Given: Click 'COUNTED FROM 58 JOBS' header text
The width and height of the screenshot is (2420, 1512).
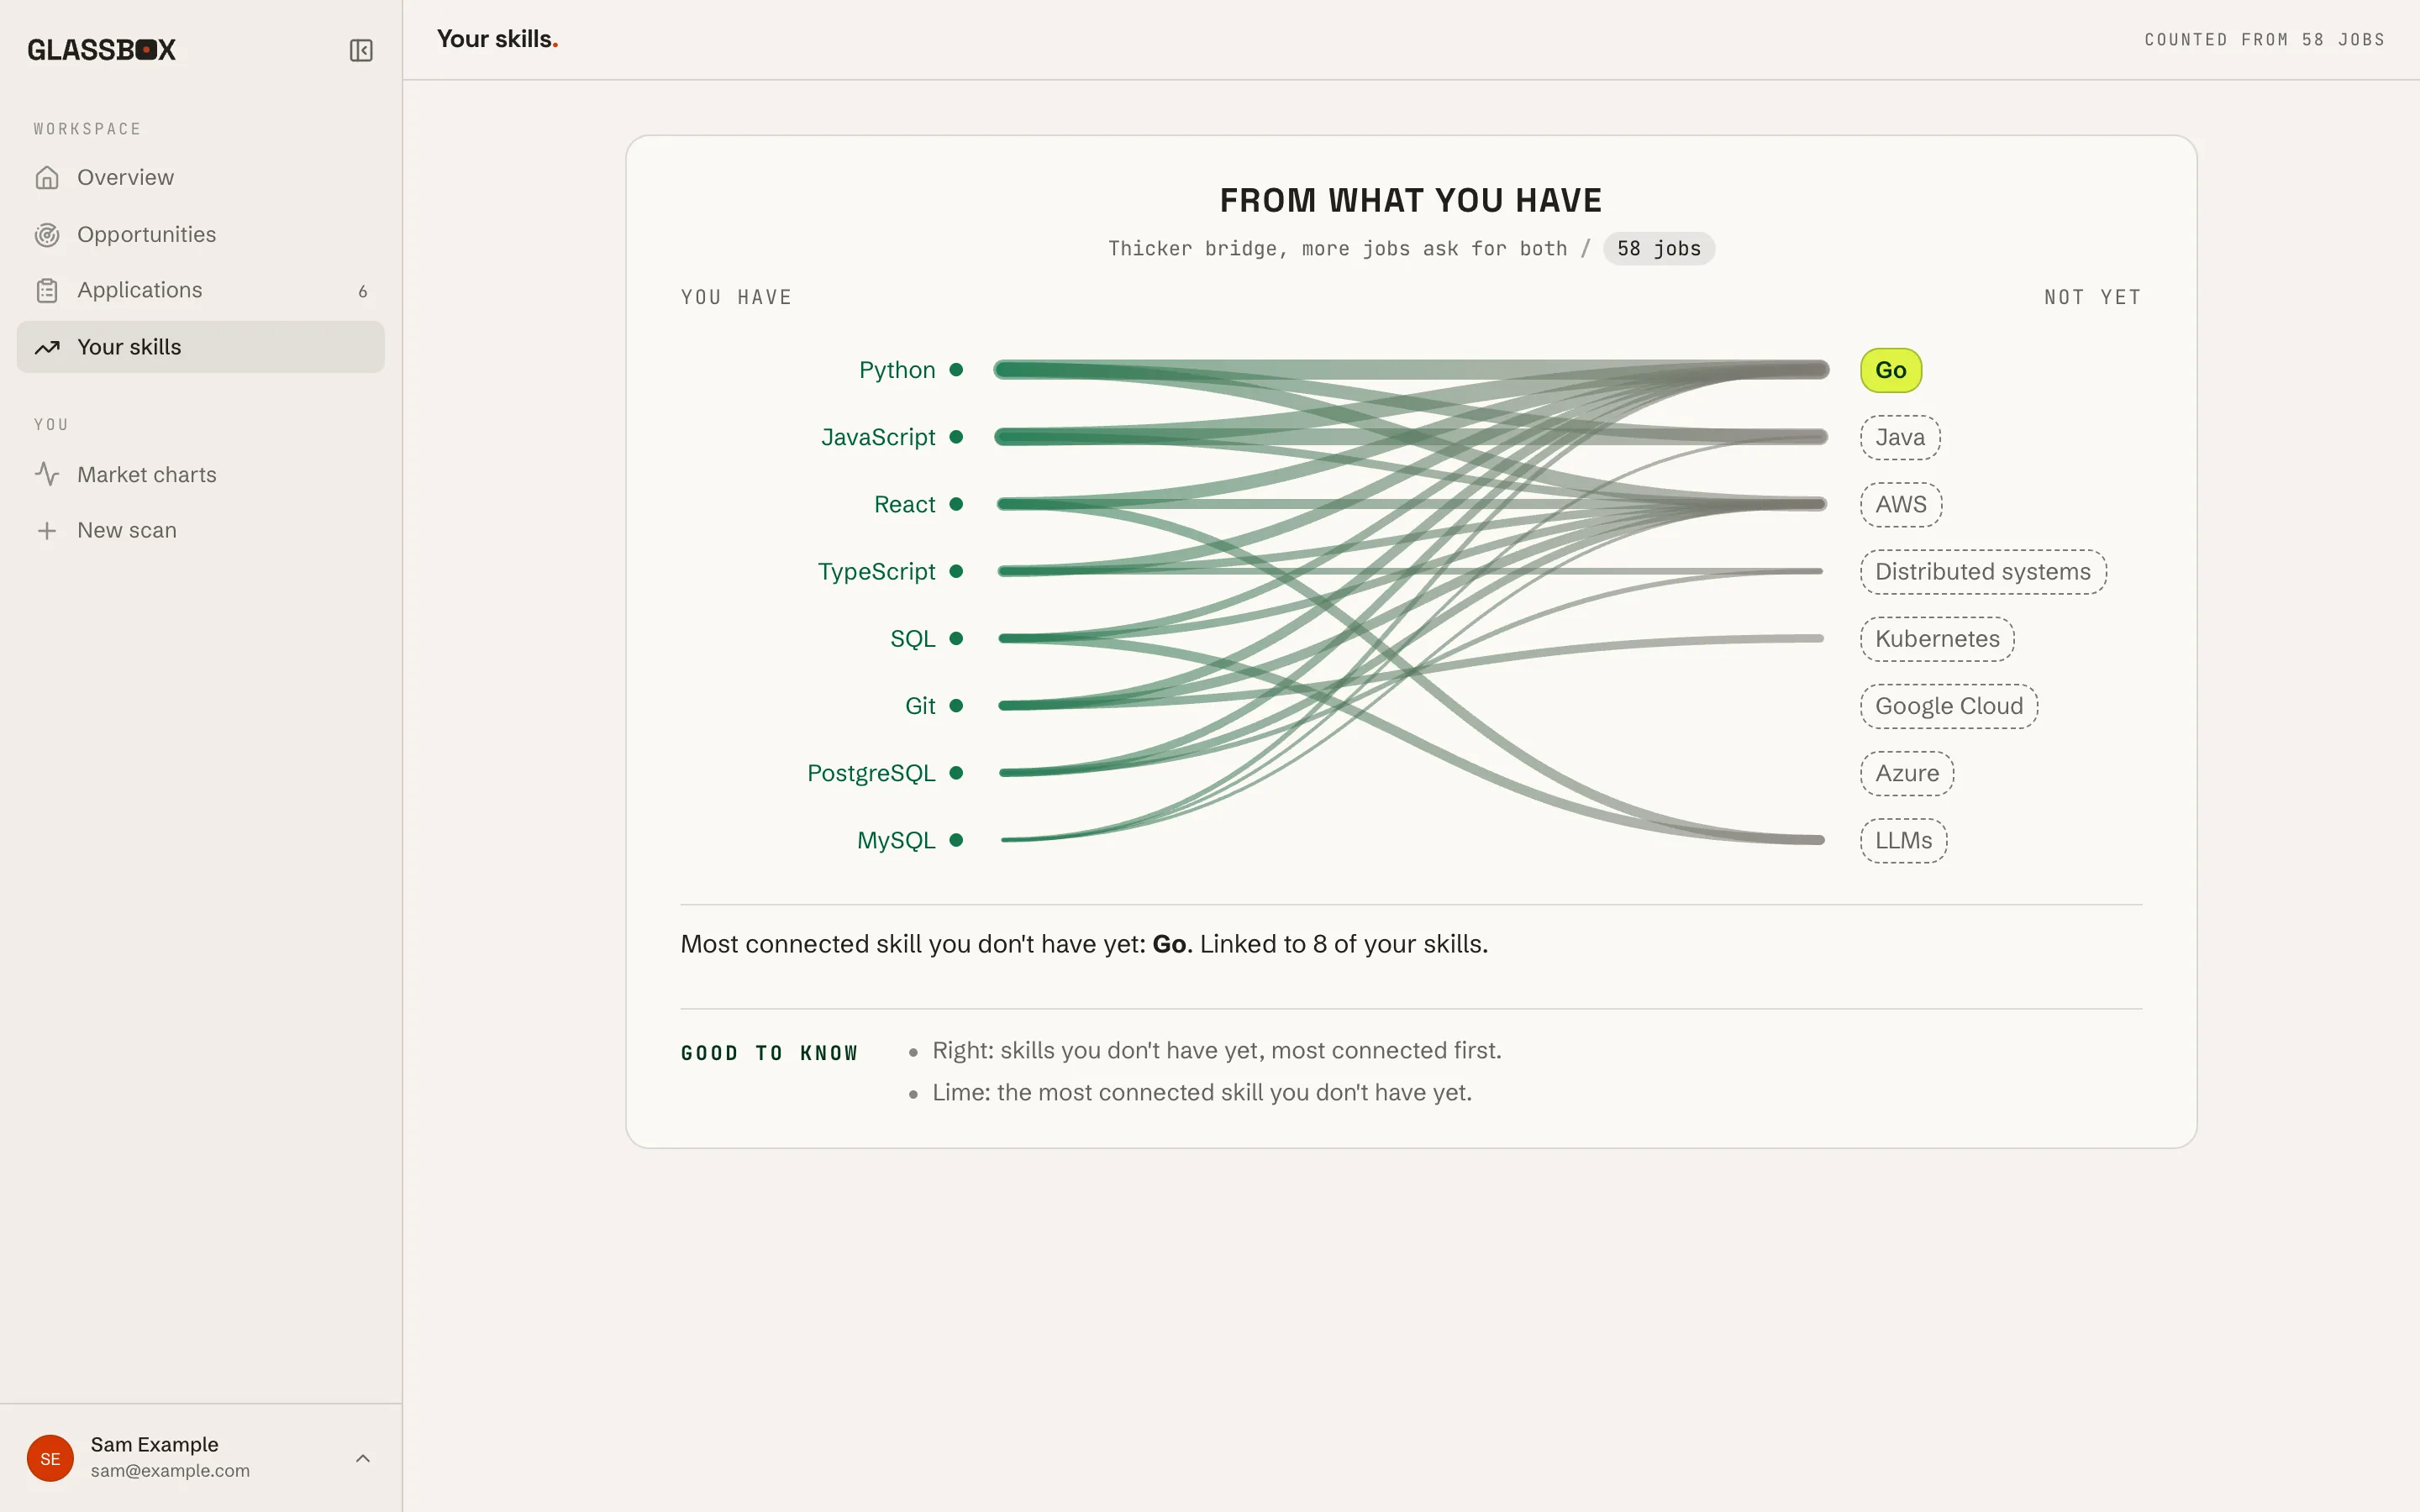Looking at the screenshot, I should [x=2264, y=40].
